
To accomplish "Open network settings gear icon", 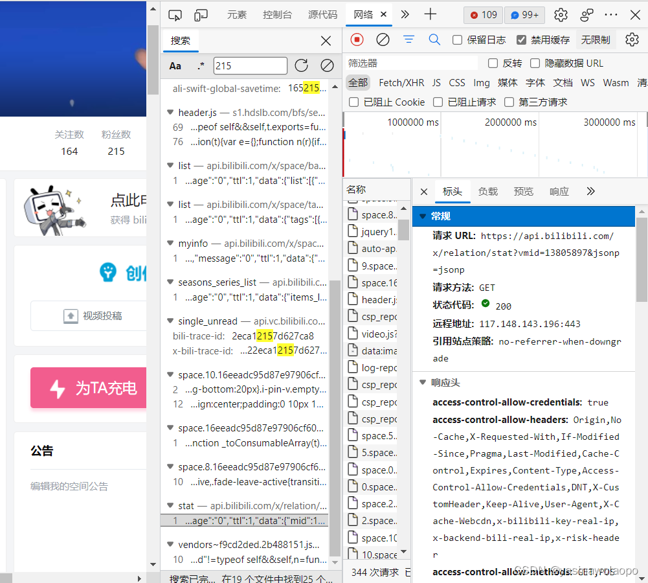I will tap(632, 40).
